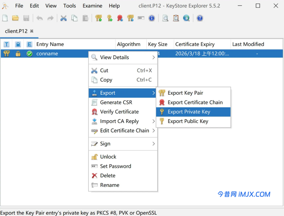Sort entries by the Entry Name column
This screenshot has width=284, height=216.
click(x=75, y=44)
